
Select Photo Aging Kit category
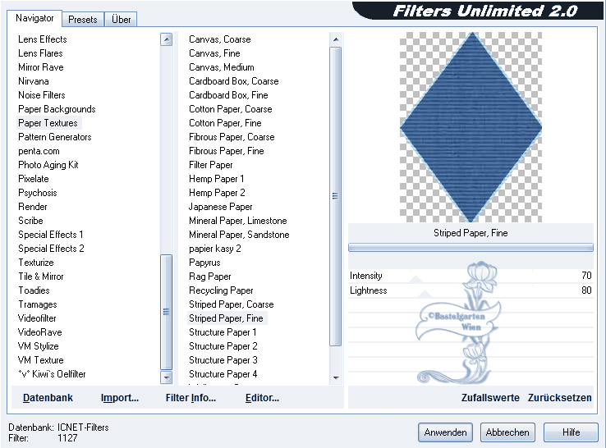point(48,165)
